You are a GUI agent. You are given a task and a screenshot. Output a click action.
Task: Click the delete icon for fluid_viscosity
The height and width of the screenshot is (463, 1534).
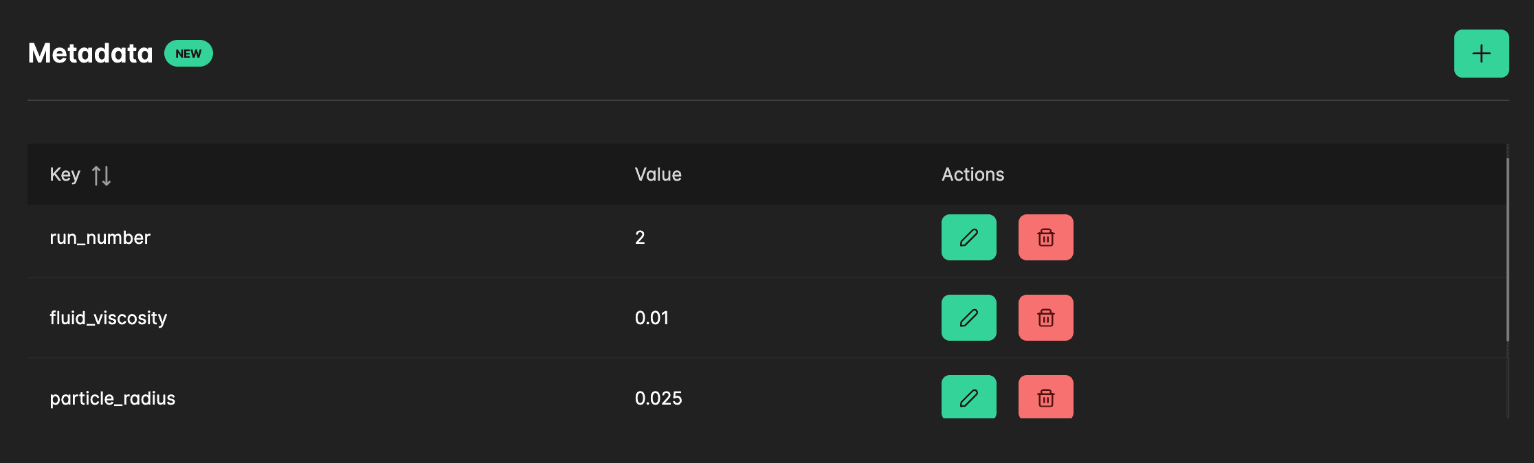[x=1045, y=317]
